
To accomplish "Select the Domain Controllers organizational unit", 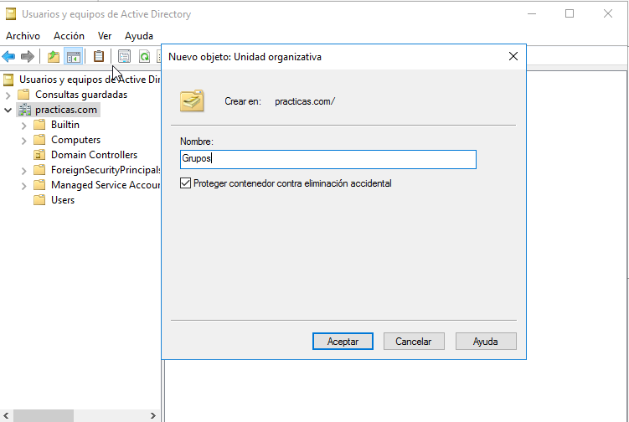I will click(x=93, y=155).
